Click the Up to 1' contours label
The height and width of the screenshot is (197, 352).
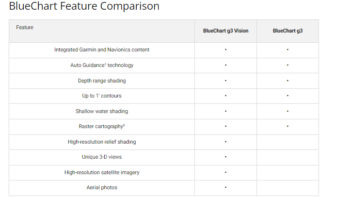pyautogui.click(x=102, y=96)
